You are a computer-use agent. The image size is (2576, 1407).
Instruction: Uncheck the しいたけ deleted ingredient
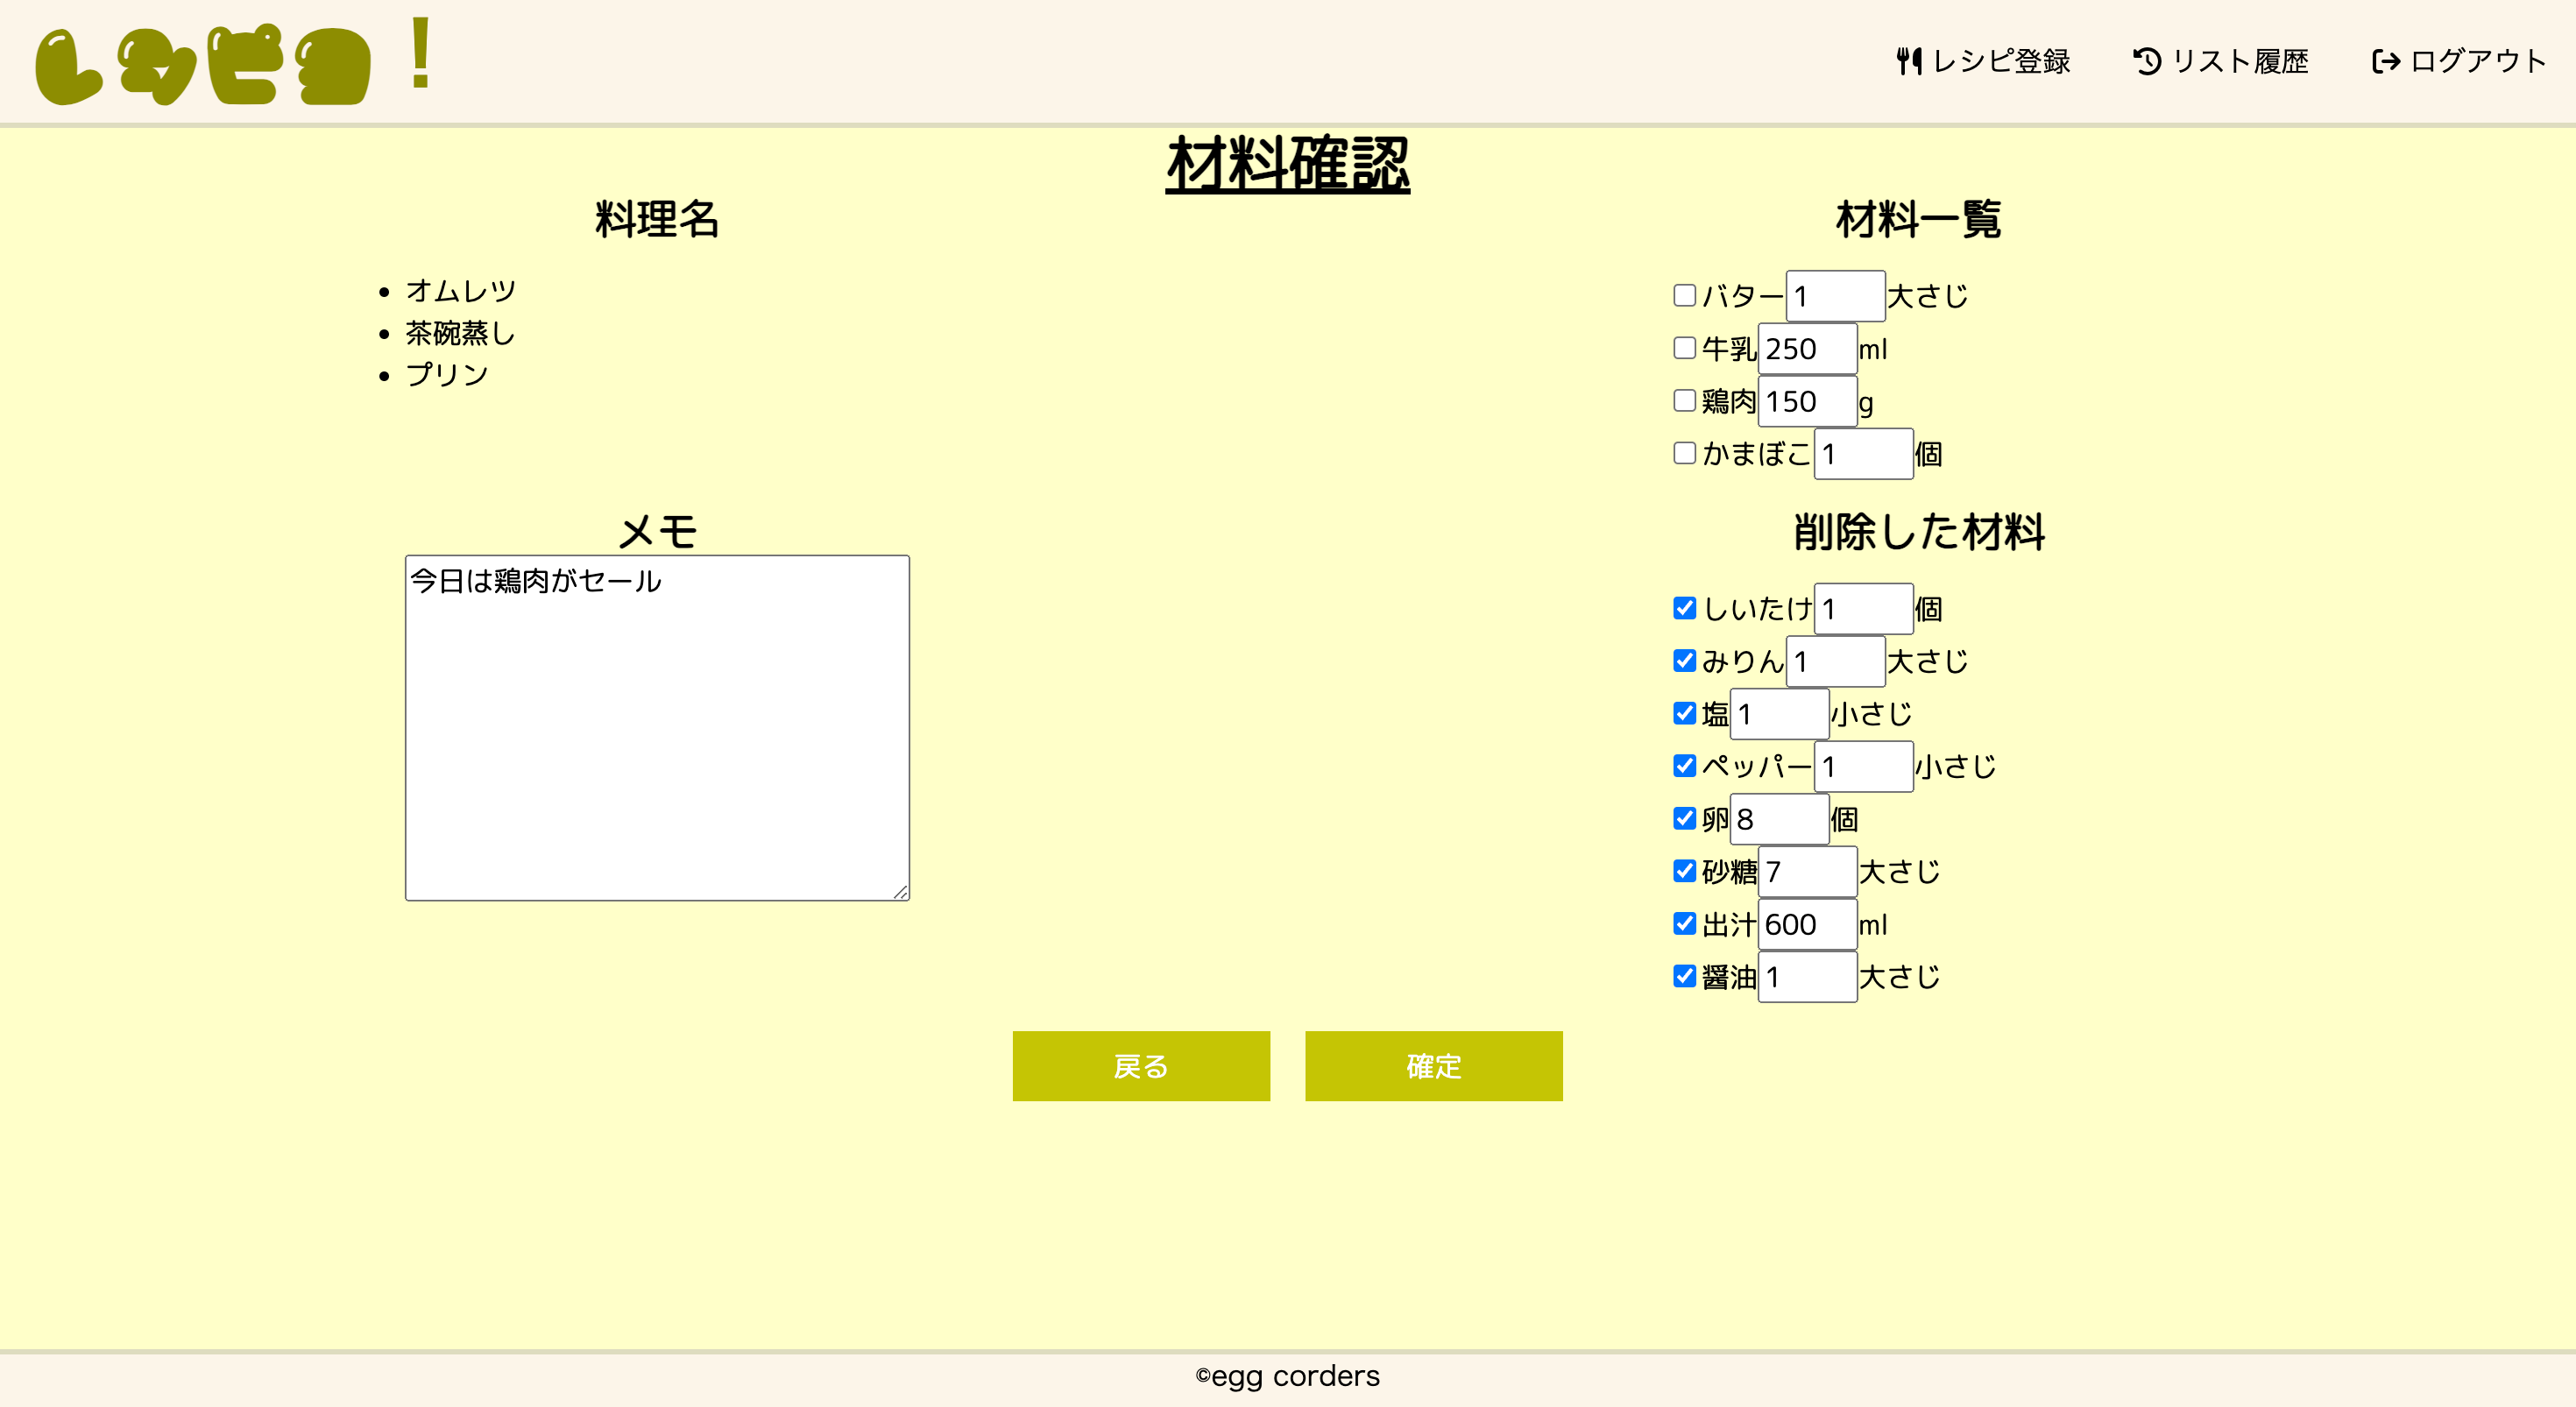1685,608
